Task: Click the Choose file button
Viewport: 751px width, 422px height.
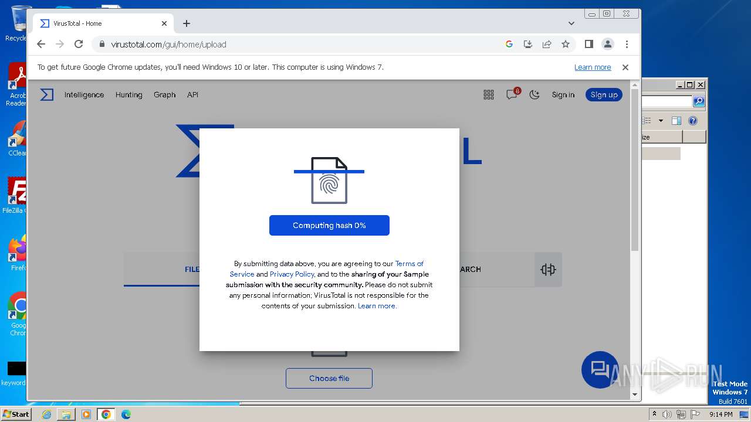Action: pyautogui.click(x=329, y=378)
